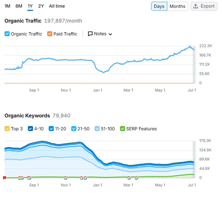The image size is (222, 197).
Task: Click the red flag note marker
Action: [5, 178]
